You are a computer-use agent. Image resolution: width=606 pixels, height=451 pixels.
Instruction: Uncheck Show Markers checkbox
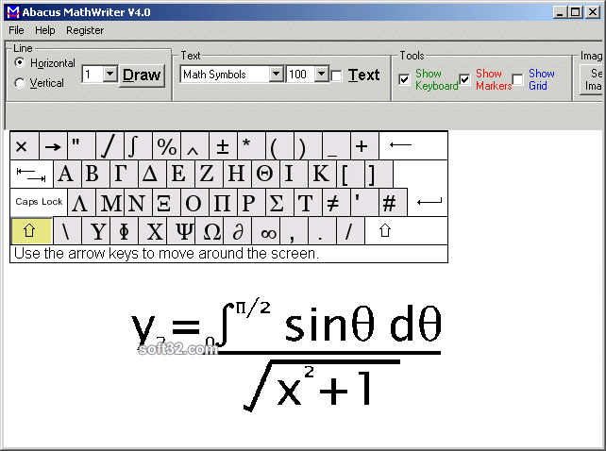point(464,79)
